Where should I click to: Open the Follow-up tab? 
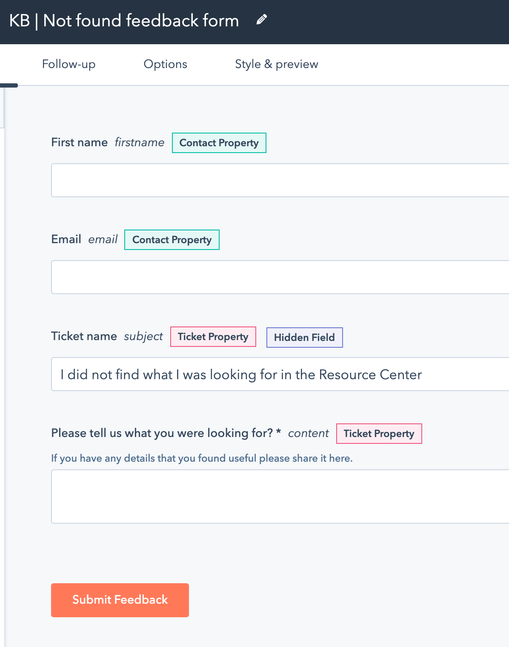pyautogui.click(x=69, y=64)
